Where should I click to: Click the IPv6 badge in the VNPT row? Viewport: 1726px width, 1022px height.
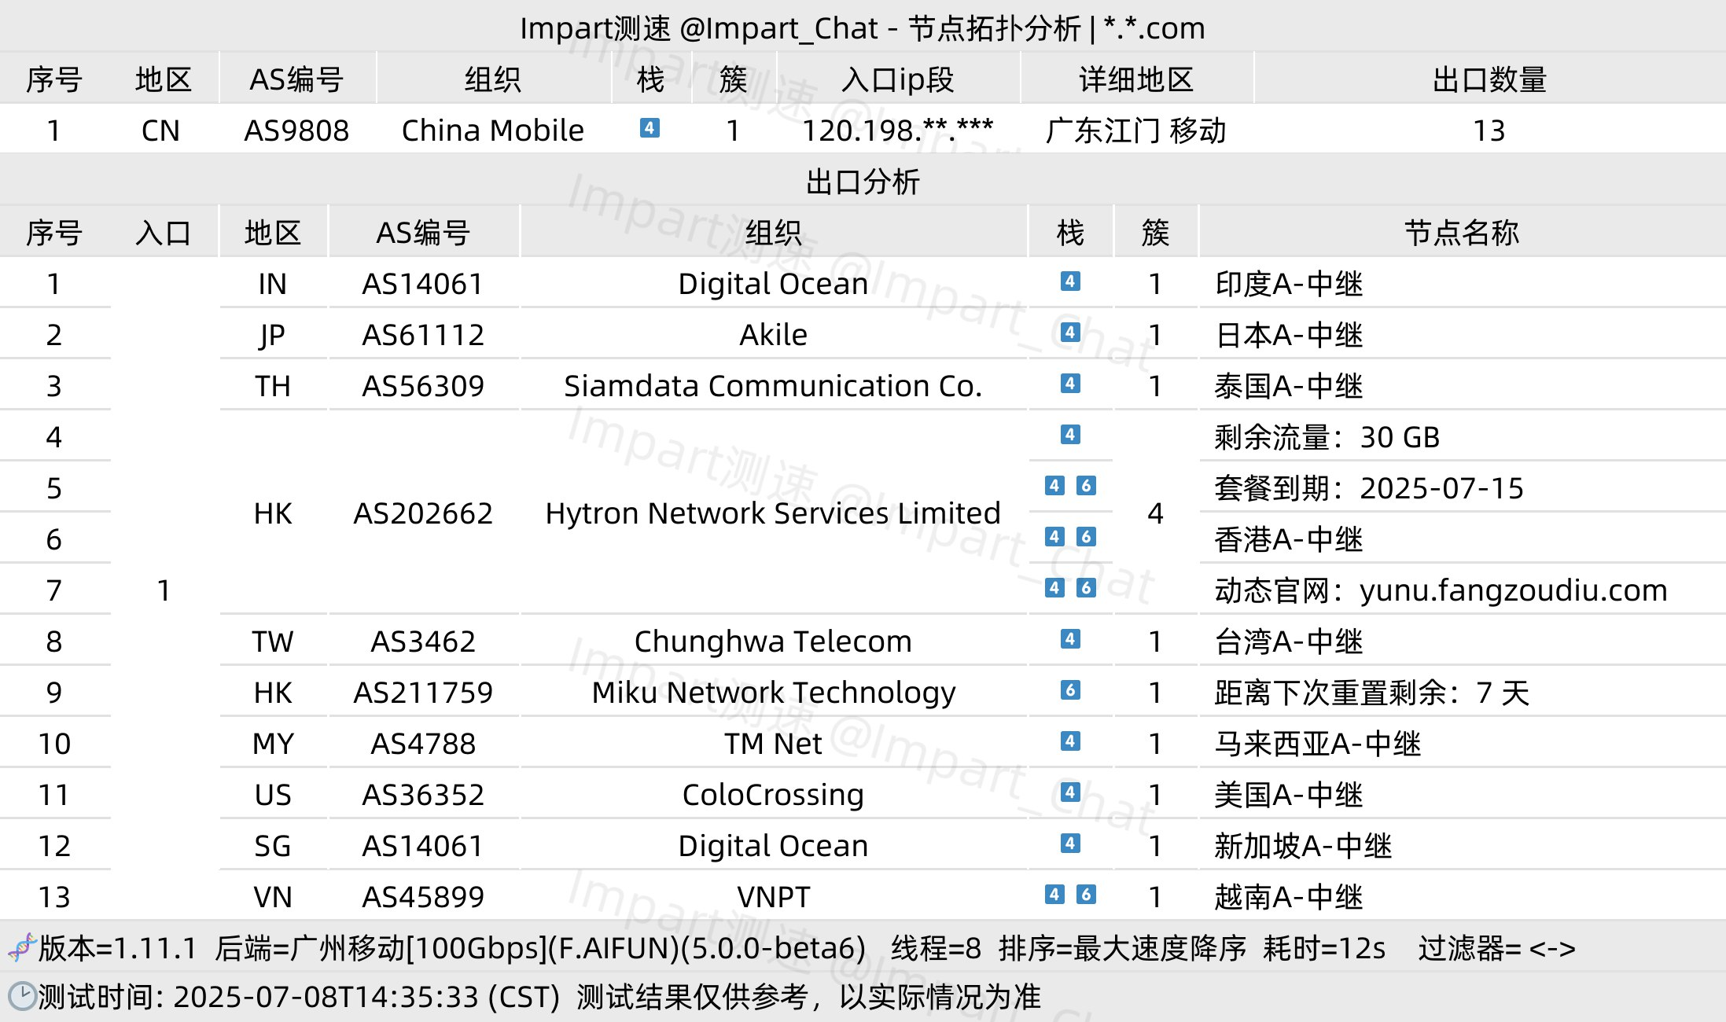[x=1086, y=895]
